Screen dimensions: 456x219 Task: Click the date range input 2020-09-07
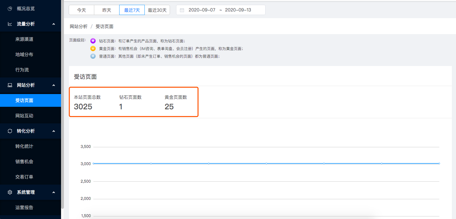pyautogui.click(x=202, y=10)
